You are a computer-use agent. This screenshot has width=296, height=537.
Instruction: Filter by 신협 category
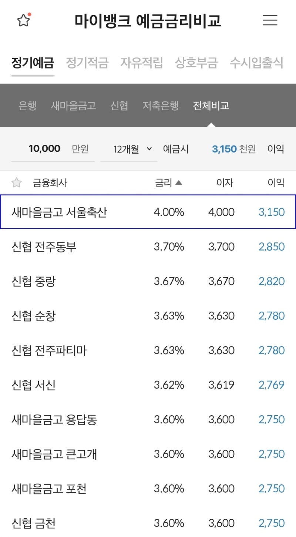coord(119,106)
